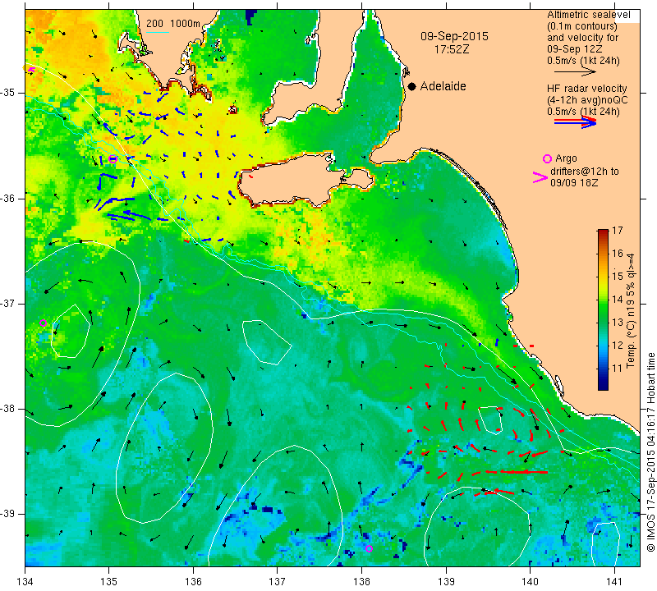Click the '200 1000m' depth contour label

tap(173, 24)
